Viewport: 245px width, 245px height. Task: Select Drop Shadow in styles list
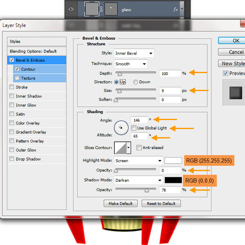point(28,159)
